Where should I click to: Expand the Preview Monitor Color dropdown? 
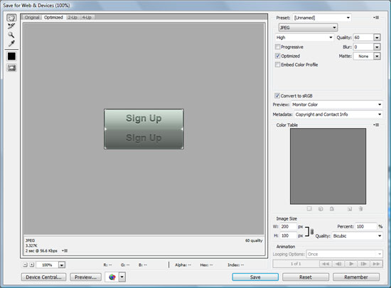337,105
